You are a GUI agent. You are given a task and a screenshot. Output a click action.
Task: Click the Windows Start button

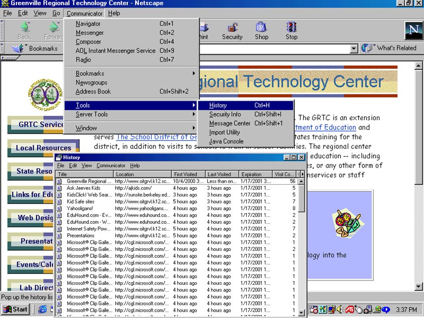coord(15,309)
